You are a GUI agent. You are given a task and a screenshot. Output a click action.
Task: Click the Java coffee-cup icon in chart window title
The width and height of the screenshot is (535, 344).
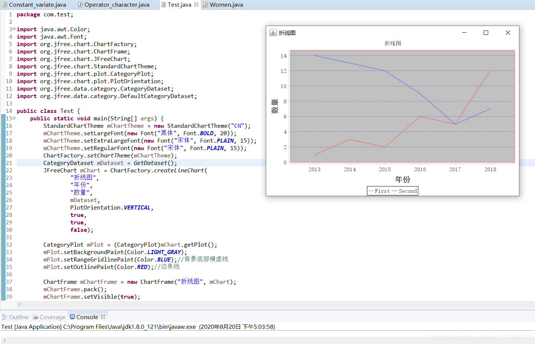273,33
